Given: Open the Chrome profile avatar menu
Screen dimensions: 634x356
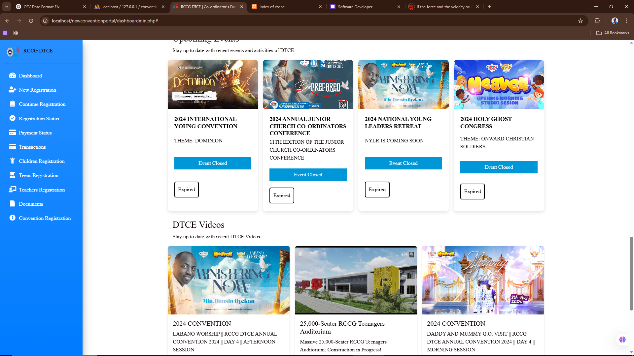Looking at the screenshot, I should [x=615, y=21].
